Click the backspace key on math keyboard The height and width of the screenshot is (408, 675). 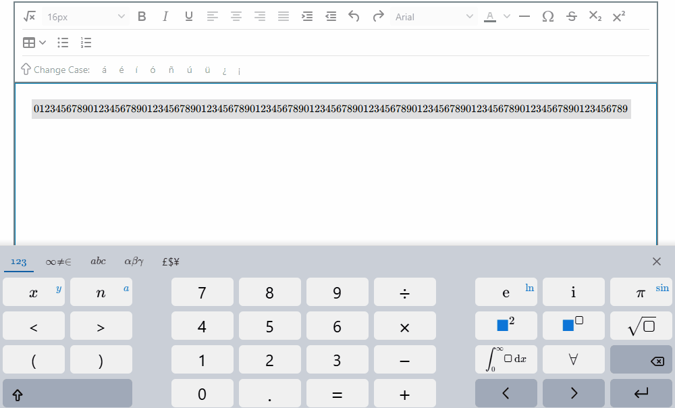click(641, 360)
